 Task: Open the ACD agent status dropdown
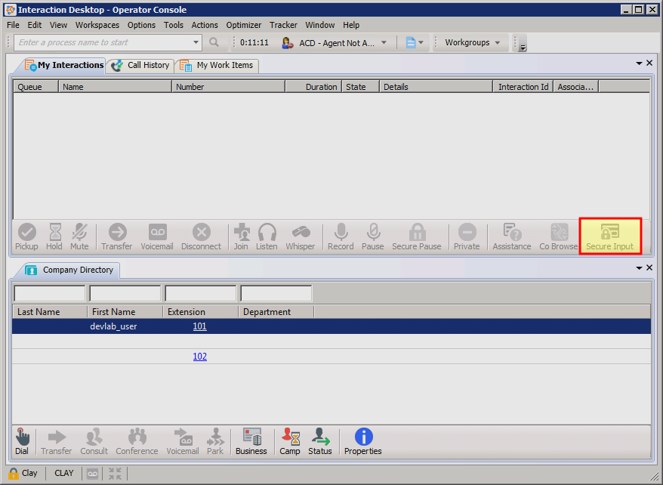(384, 43)
